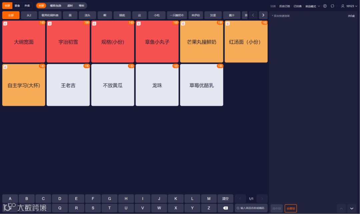This screenshot has width=360, height=214.
Task: Switch to the 面 category tab
Action: 70,15
